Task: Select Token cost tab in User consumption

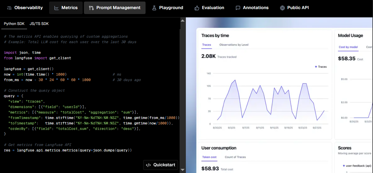Action: 209,157
